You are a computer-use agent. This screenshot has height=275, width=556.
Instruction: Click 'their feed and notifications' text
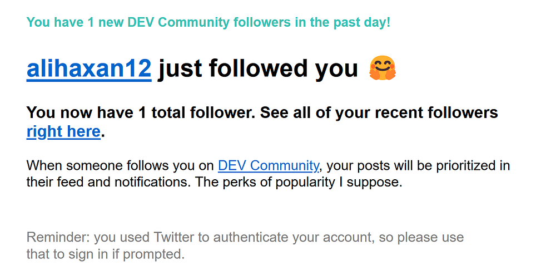(x=106, y=182)
